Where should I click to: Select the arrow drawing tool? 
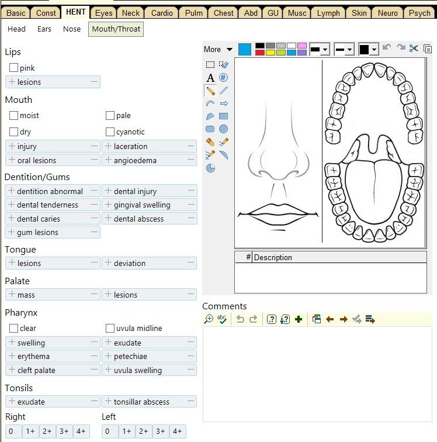pos(224,103)
